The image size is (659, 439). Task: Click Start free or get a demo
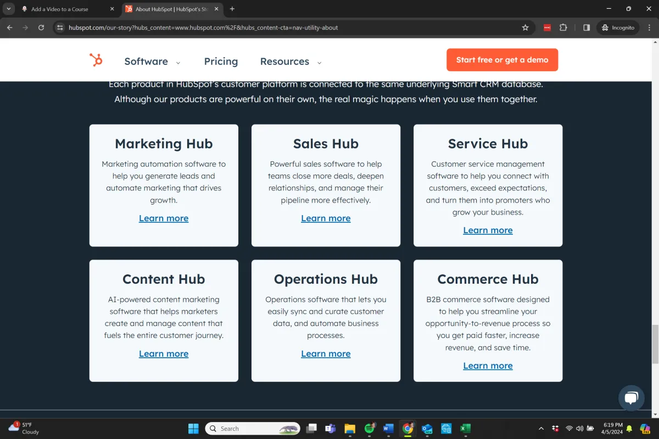(502, 60)
